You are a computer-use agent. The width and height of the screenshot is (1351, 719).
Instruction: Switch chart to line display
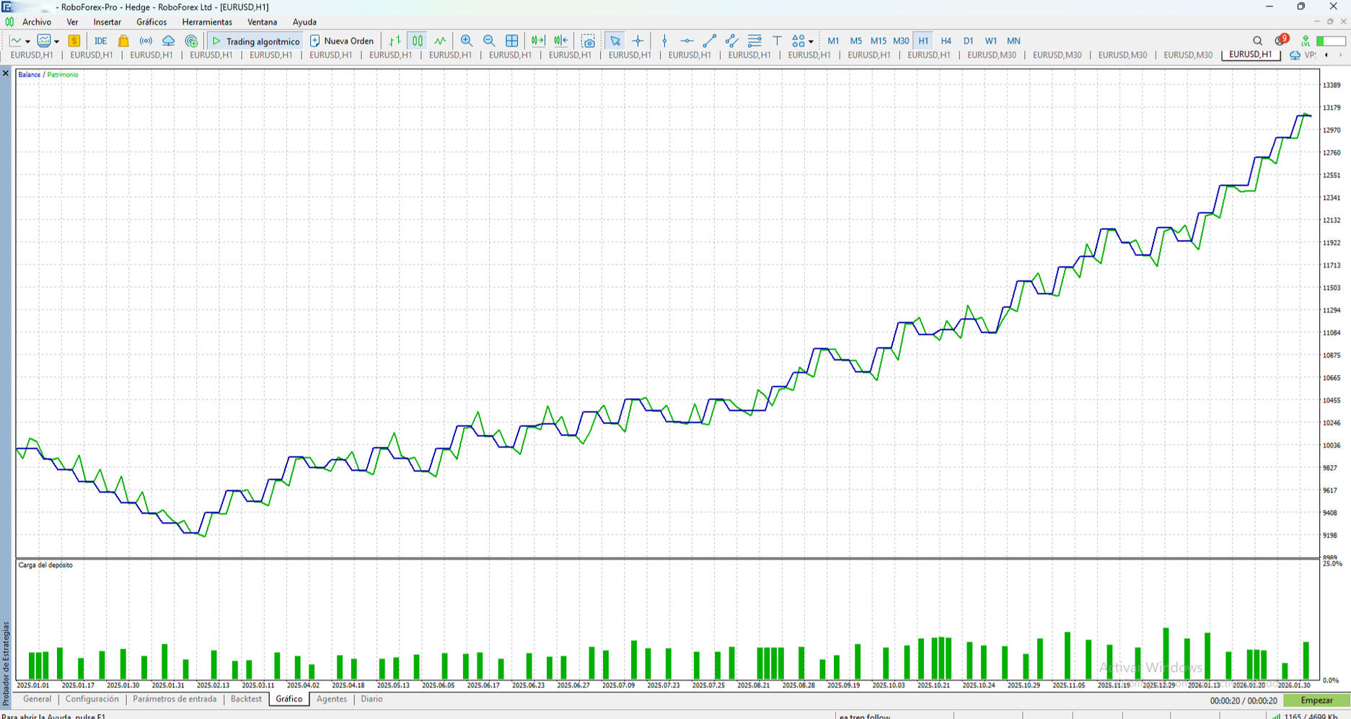pos(440,41)
